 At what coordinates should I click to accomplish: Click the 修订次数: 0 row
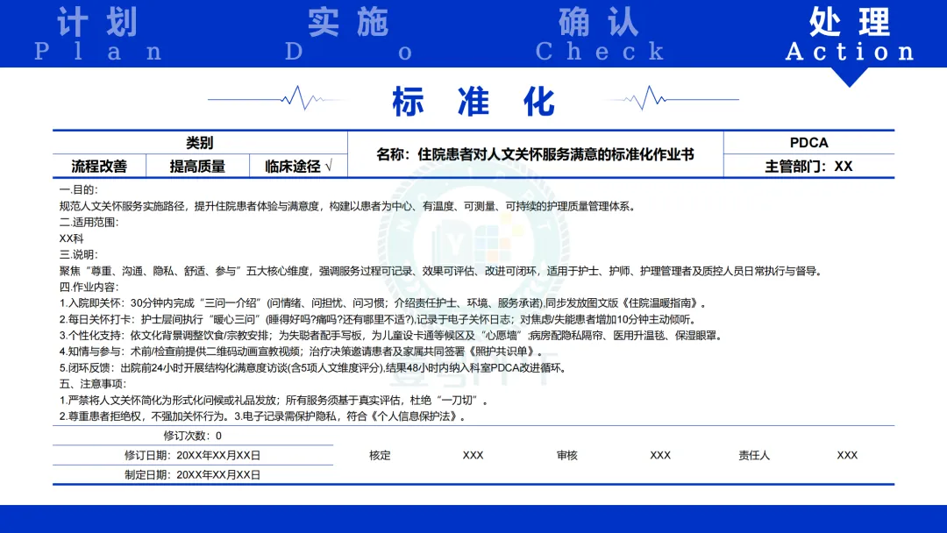pos(193,436)
